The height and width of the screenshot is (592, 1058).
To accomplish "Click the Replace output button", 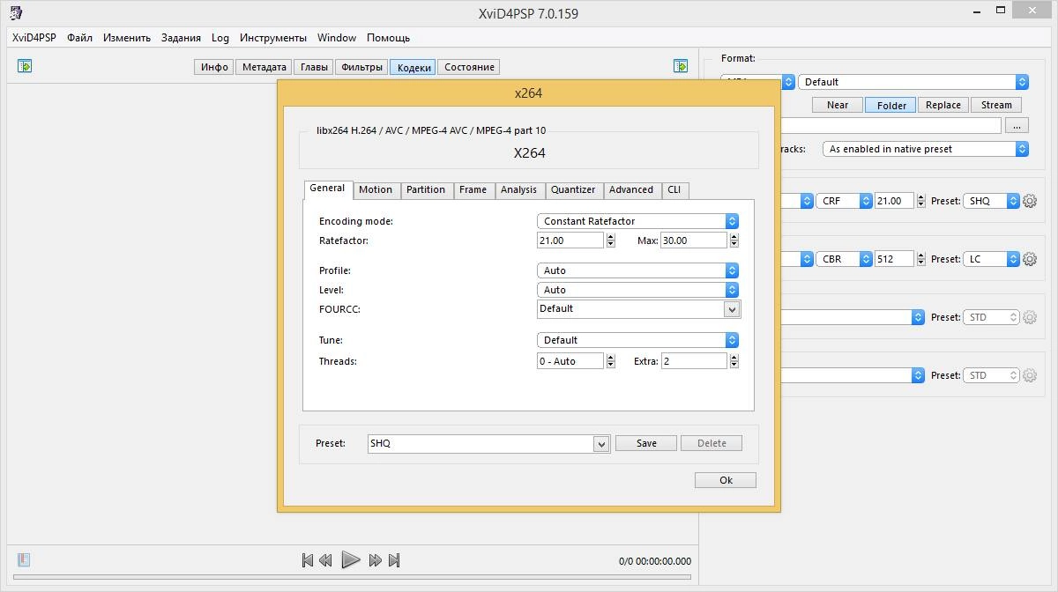I will coord(943,105).
